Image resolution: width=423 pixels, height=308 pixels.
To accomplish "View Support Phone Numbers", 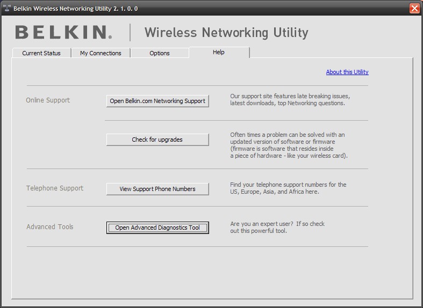I will point(157,189).
